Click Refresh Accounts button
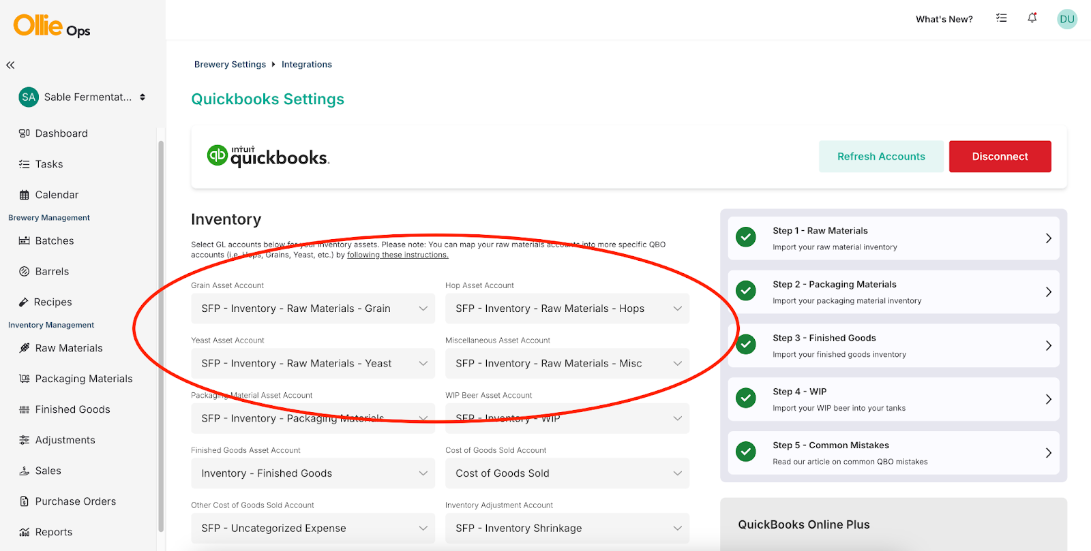1091x551 pixels. 881,157
